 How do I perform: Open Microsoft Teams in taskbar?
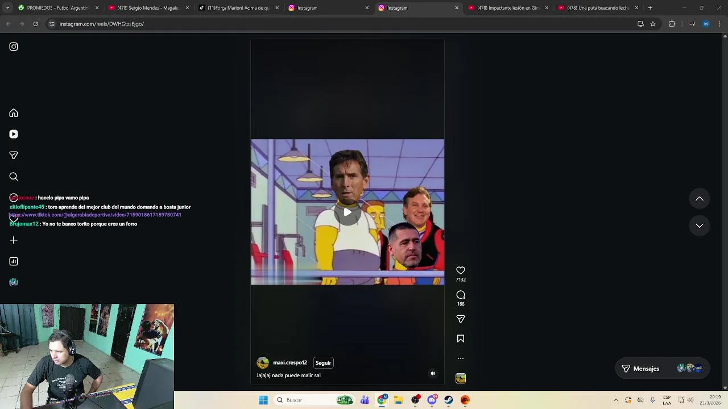point(365,400)
